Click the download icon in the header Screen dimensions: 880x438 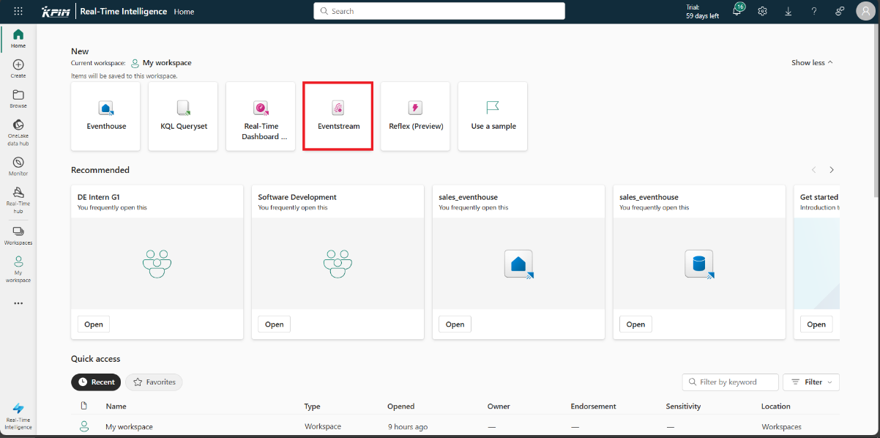788,11
